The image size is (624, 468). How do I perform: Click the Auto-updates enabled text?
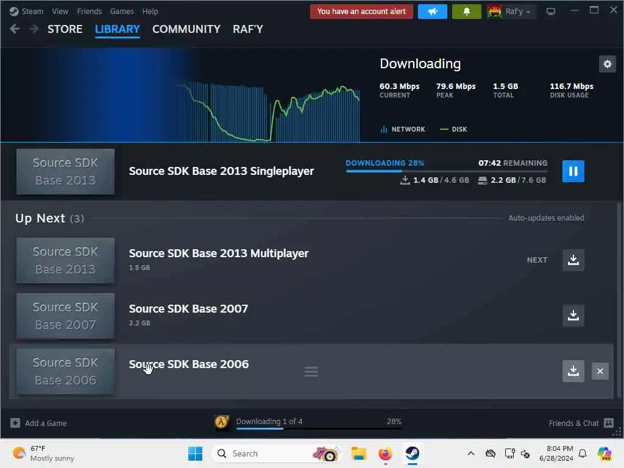pyautogui.click(x=546, y=218)
